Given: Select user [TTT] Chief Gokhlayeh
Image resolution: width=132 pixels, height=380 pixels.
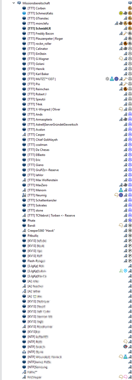Looking at the screenshot, I should [x=43, y=140].
